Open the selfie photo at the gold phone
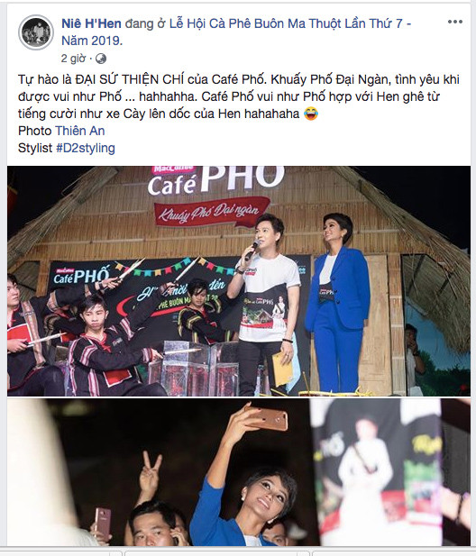 tap(269, 419)
